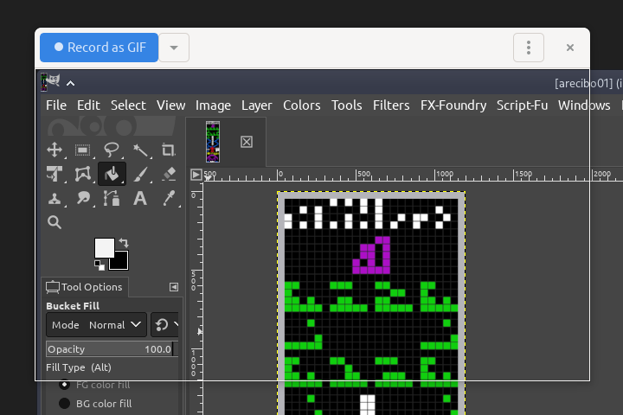Open the Colors menu
This screenshot has width=623, height=415.
(302, 105)
